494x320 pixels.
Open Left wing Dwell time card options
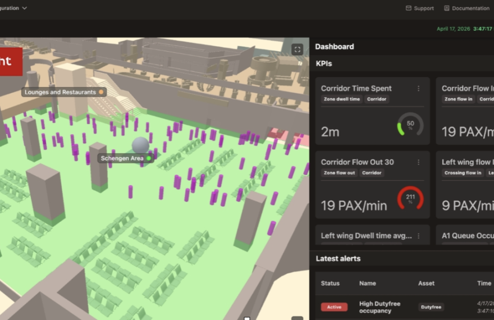click(418, 236)
